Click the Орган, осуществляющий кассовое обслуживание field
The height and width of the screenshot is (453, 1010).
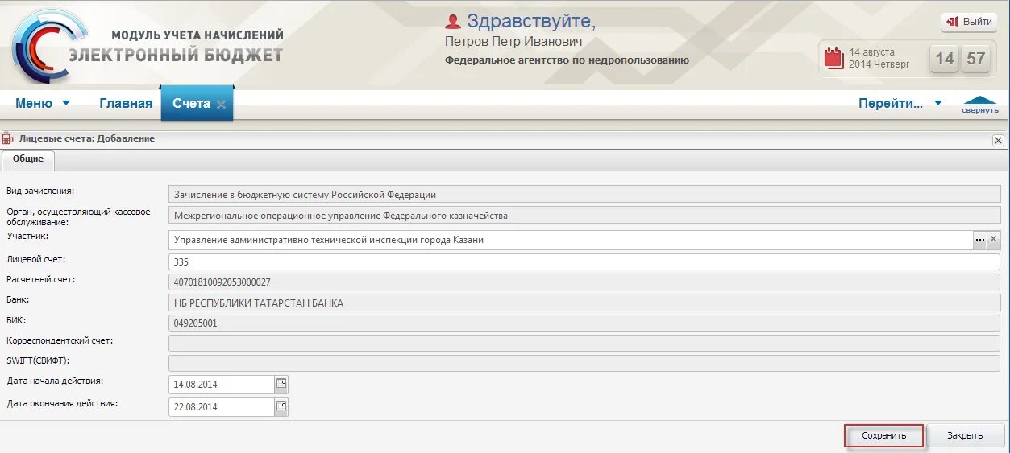584,216
